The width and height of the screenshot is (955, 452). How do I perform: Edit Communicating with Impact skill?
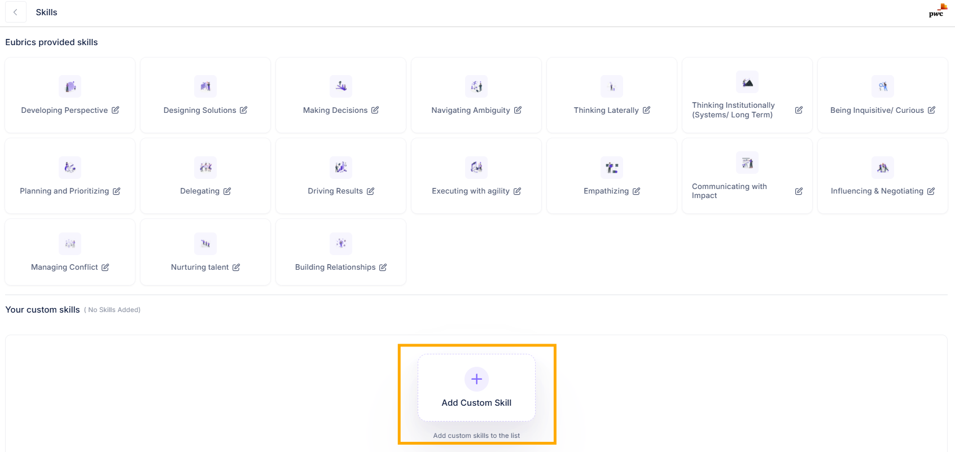click(x=799, y=191)
